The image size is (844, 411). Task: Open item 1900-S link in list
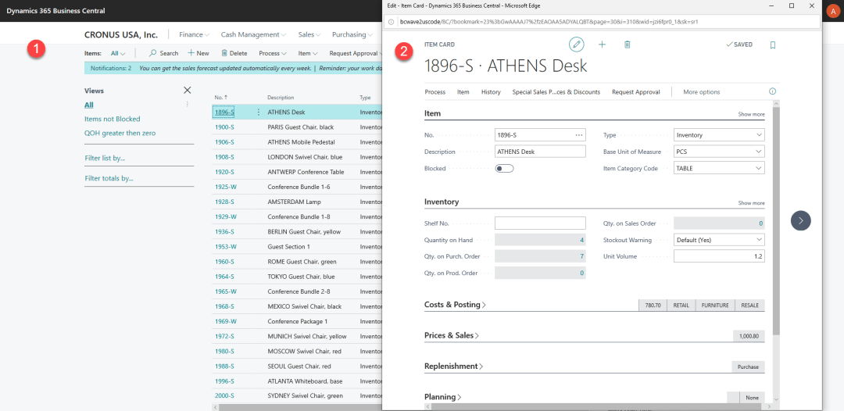tap(224, 127)
